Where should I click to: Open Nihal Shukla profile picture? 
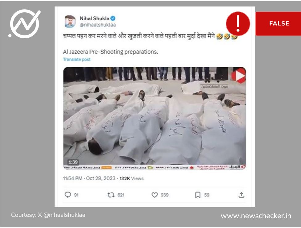coord(70,21)
